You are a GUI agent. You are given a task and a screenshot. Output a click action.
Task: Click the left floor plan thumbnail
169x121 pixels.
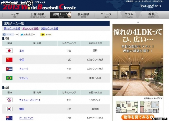pyautogui.click(x=127, y=107)
